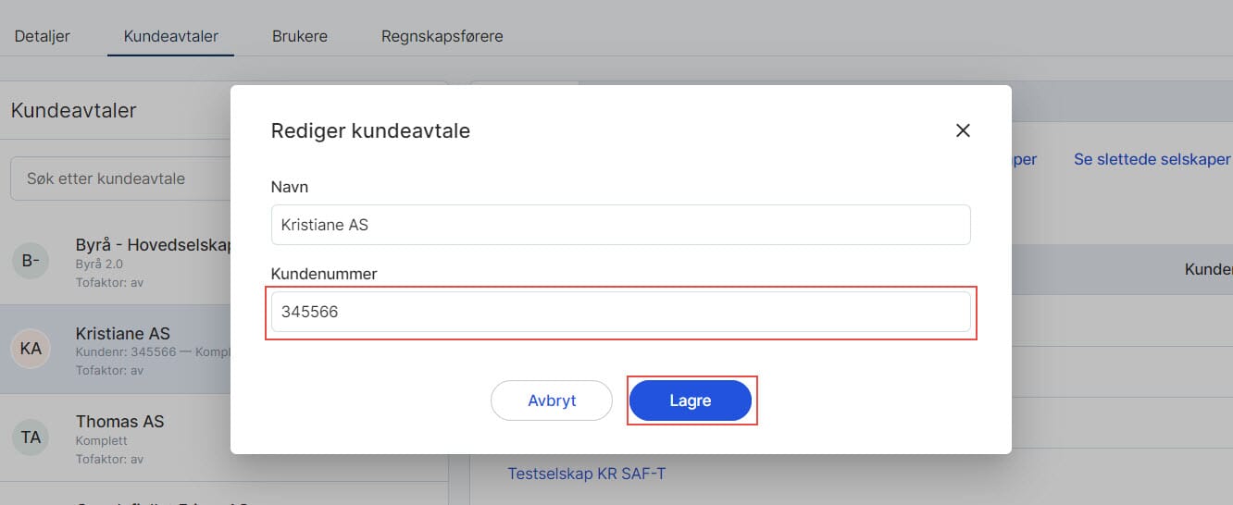Click the Kundenummer label in the dialog
Image resolution: width=1233 pixels, height=505 pixels.
[x=324, y=274]
